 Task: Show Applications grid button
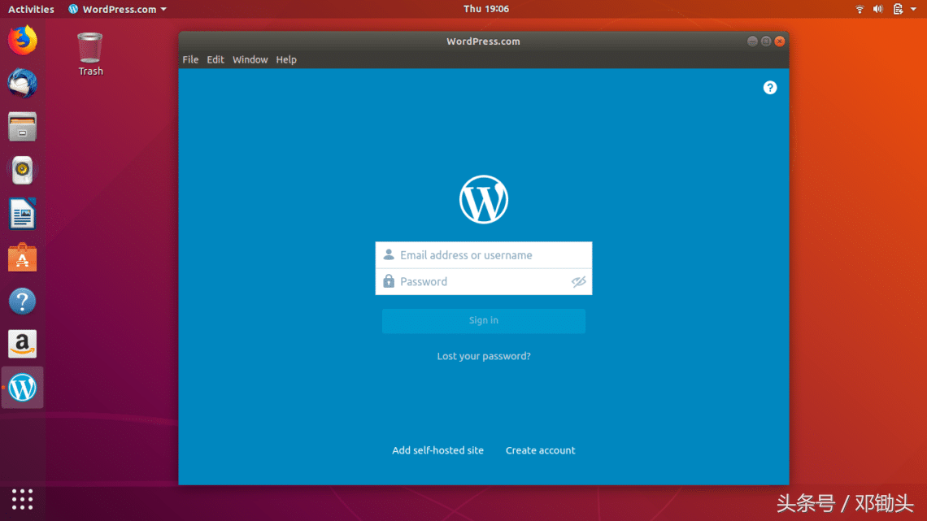23,500
